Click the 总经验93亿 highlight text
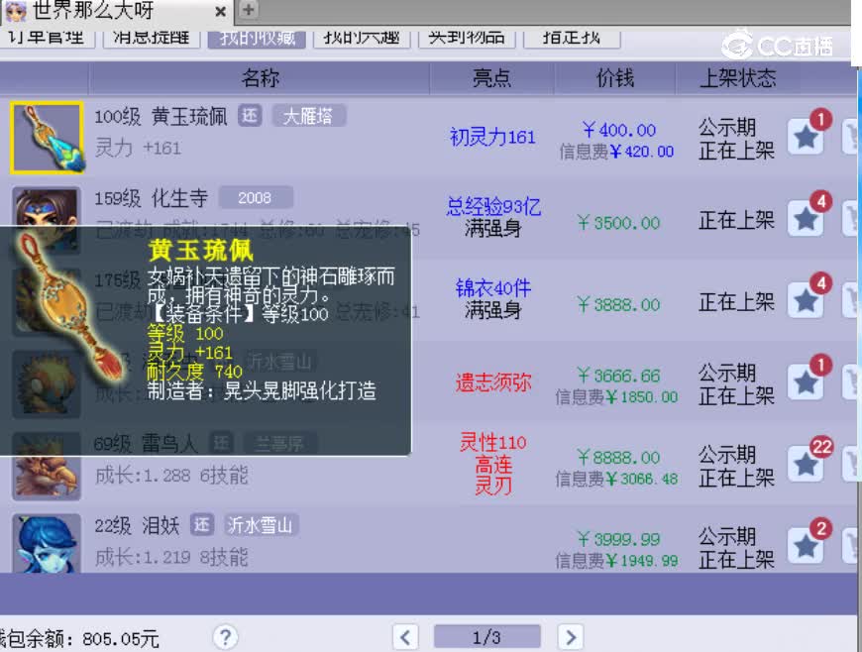 point(493,206)
